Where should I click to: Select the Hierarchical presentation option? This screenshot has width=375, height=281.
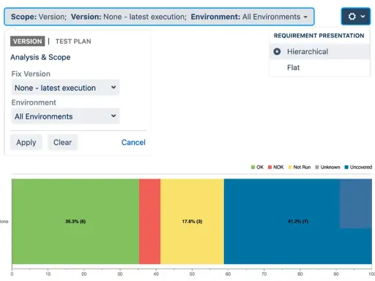(x=319, y=51)
